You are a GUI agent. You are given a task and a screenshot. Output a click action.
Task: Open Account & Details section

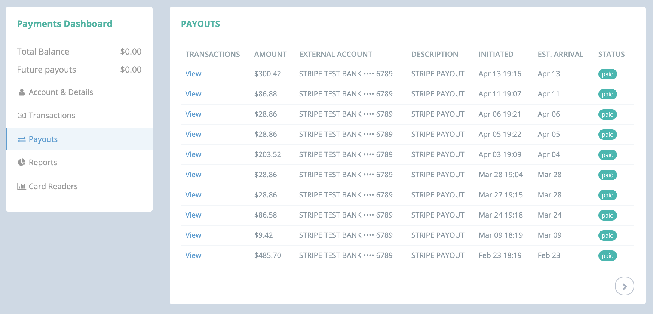(79, 92)
